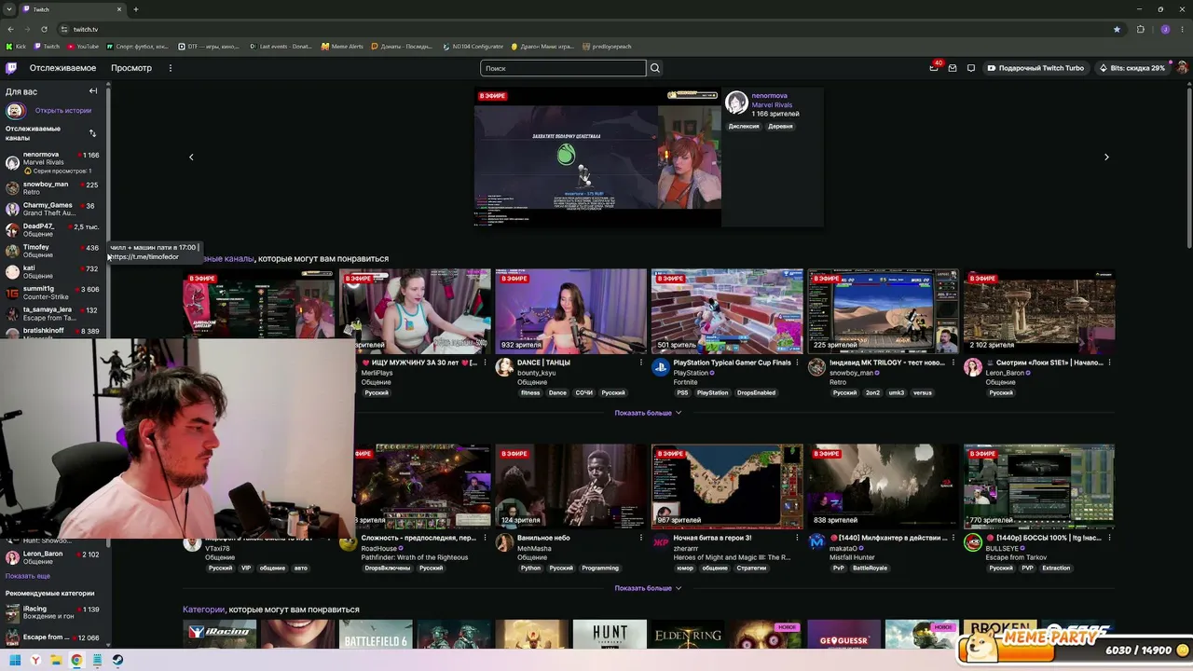Open DeadP47_ channel in the sidebar
Screen dimensions: 1193x671
[x=51, y=230]
